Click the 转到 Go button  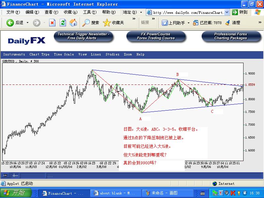click(240, 12)
